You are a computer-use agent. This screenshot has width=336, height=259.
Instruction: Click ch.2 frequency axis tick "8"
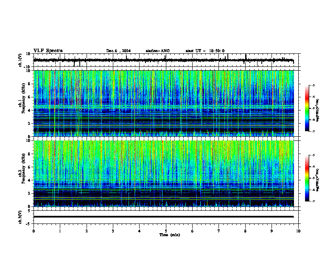point(29,154)
